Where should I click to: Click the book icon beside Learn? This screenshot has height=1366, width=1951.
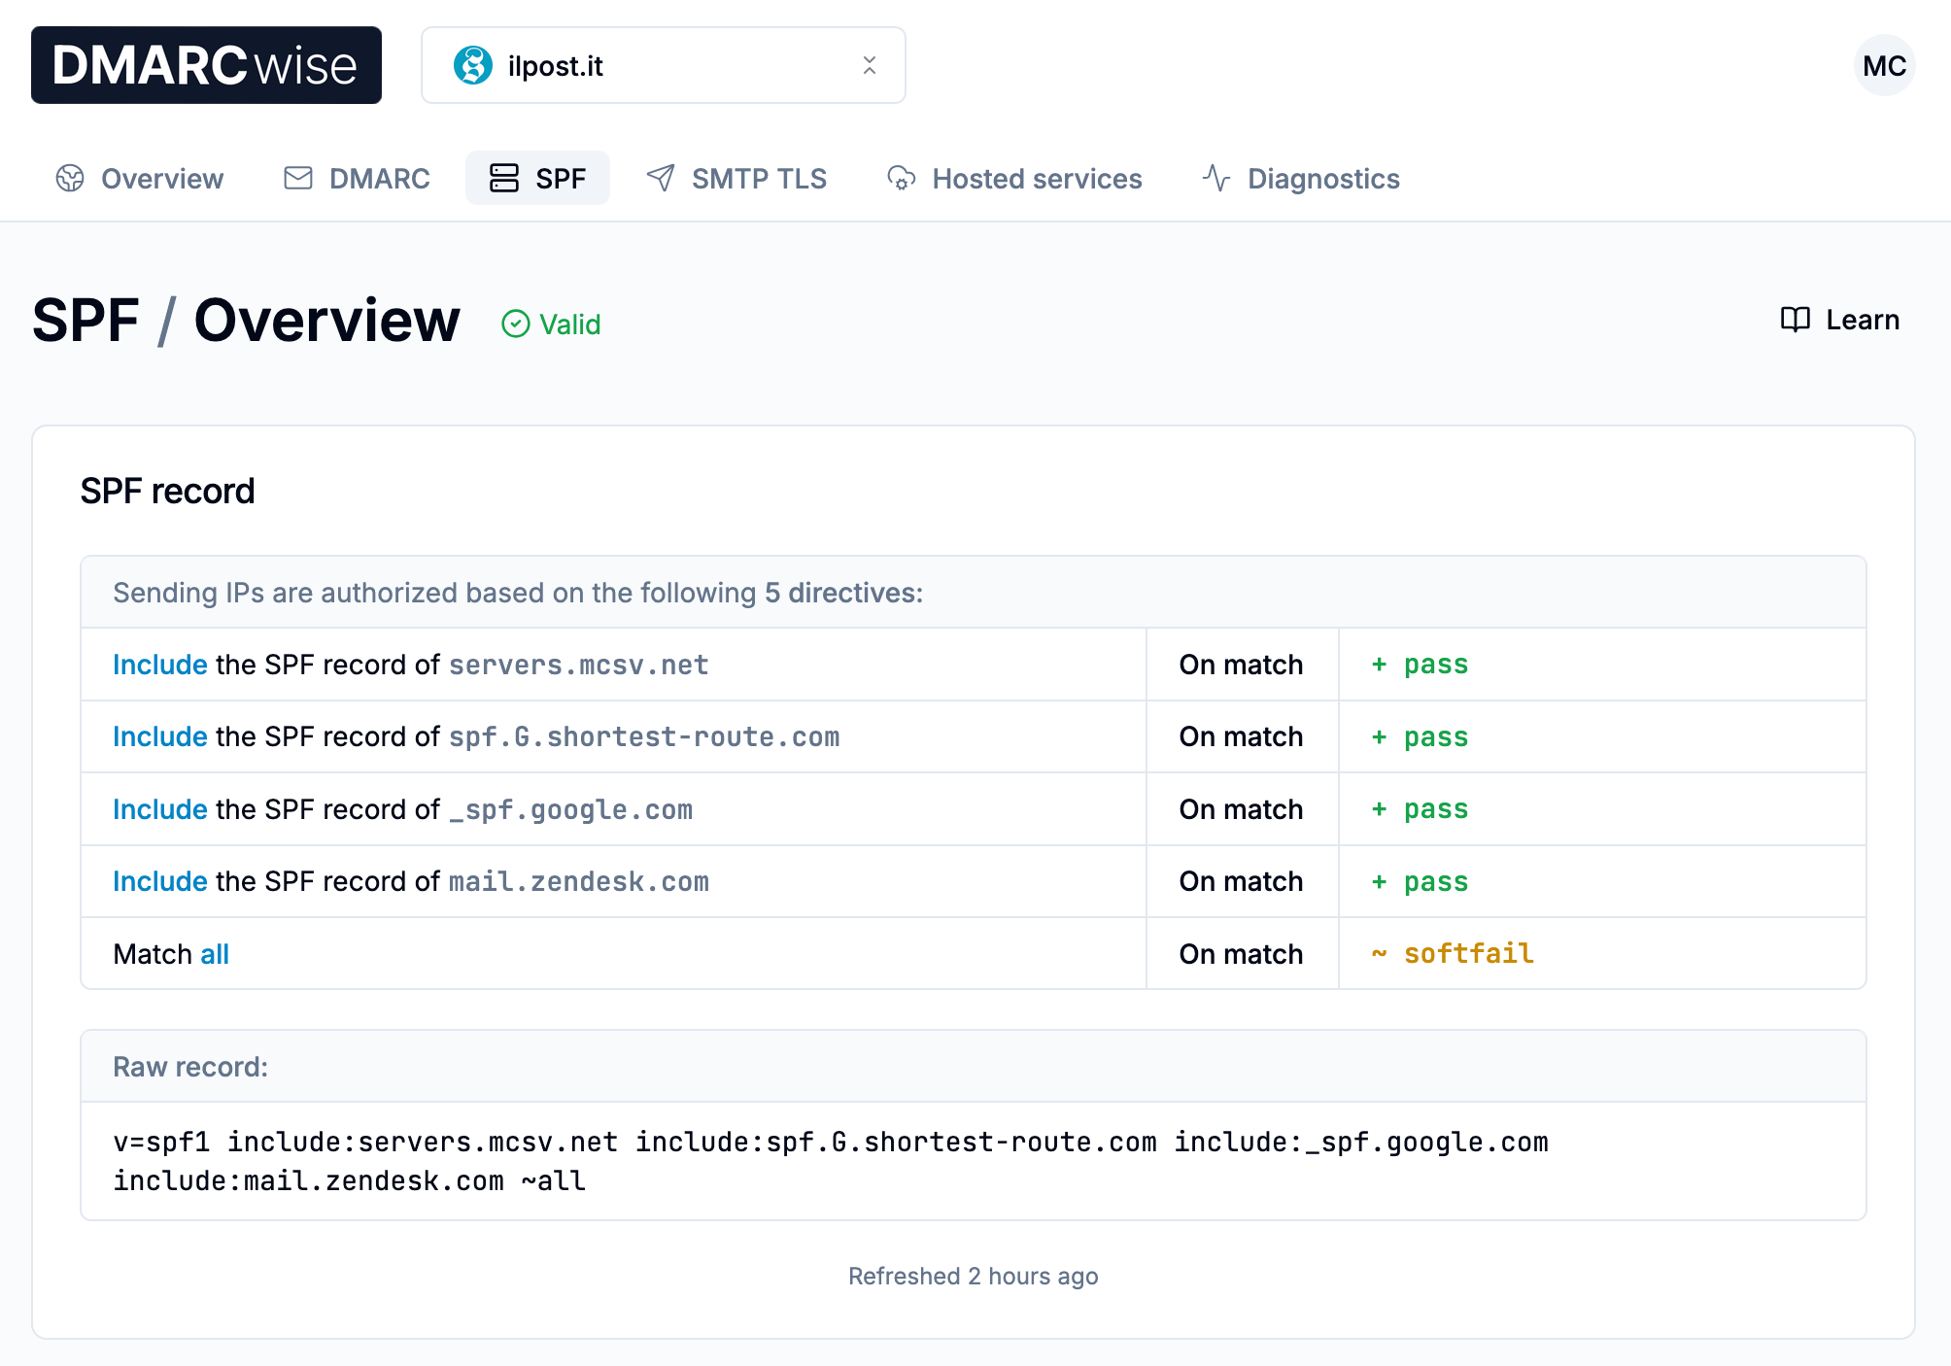[x=1794, y=320]
